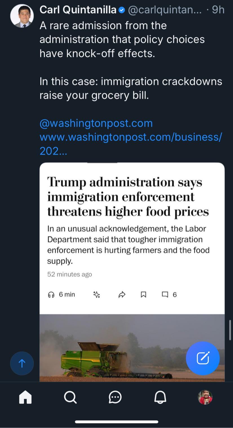Open the Trump administration article headline
Viewport: 233px width, 428px height.
tap(128, 197)
